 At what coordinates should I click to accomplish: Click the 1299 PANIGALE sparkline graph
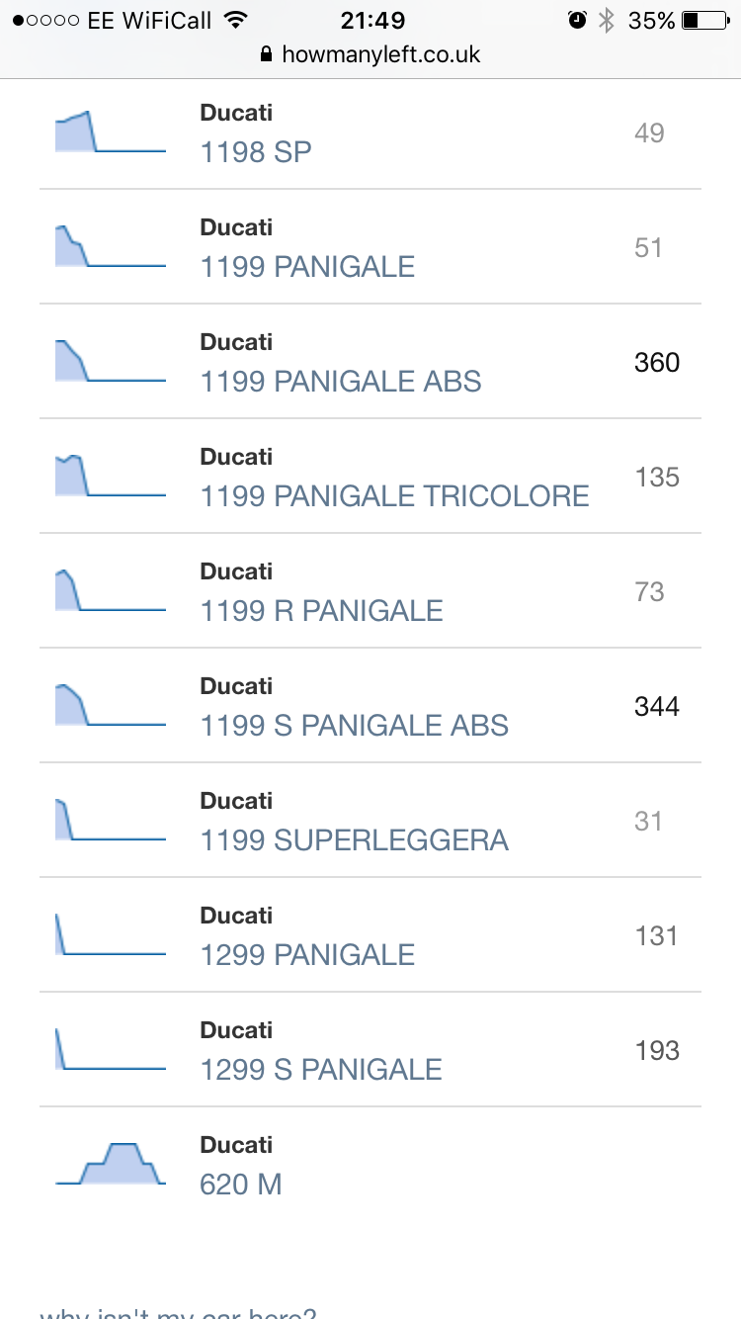[x=111, y=934]
